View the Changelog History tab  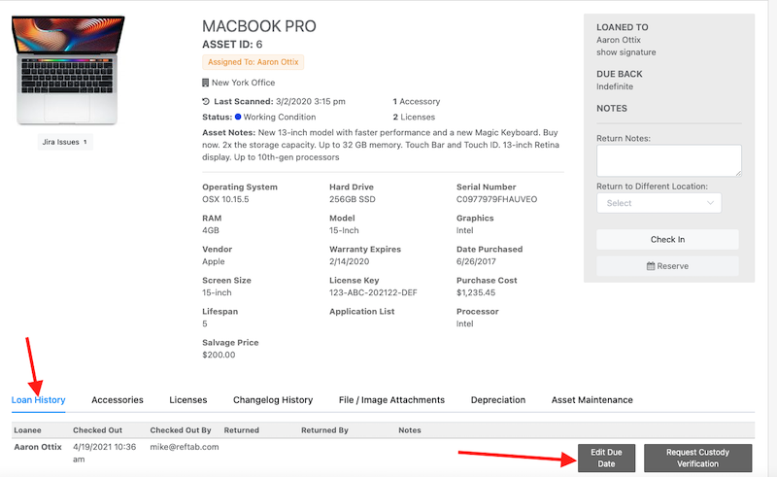click(x=273, y=399)
